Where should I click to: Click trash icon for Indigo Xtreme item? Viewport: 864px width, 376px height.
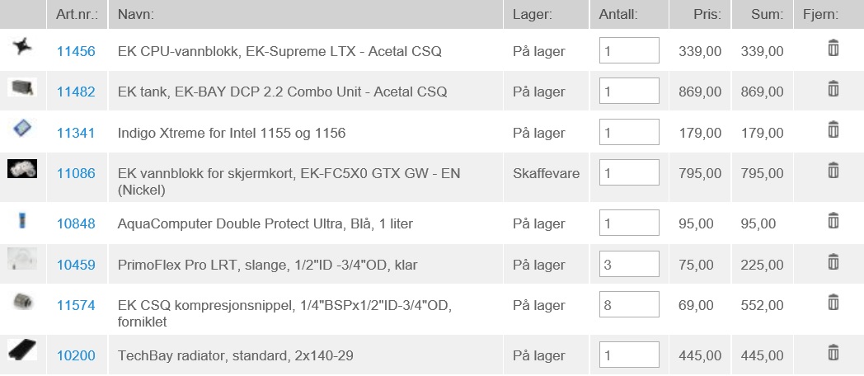pyautogui.click(x=833, y=129)
